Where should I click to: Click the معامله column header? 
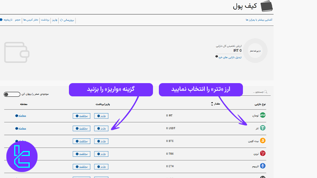click(24, 104)
